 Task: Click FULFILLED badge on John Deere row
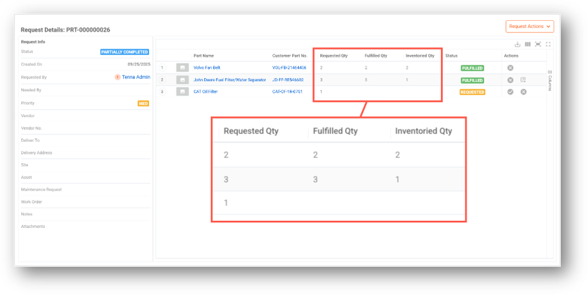coord(472,80)
